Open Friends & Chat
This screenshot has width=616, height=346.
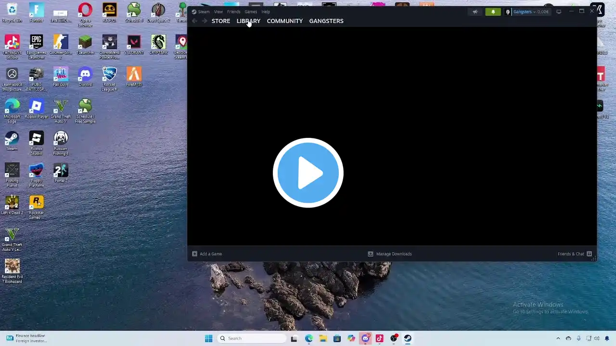click(x=575, y=254)
